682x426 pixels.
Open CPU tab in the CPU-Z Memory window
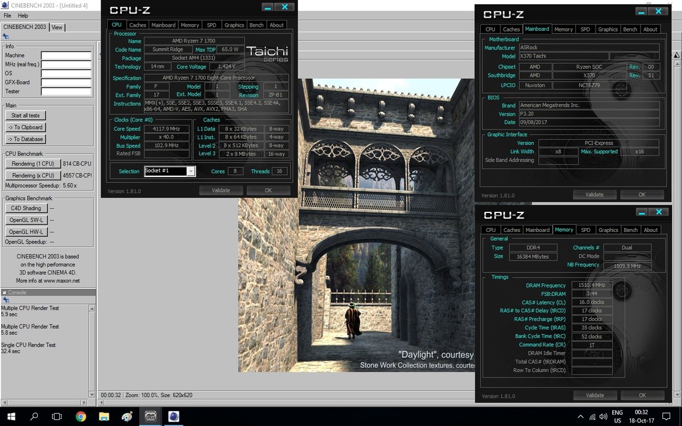491,230
